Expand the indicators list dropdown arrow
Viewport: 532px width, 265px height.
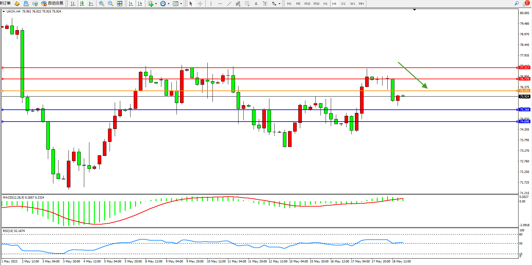tap(156, 4)
